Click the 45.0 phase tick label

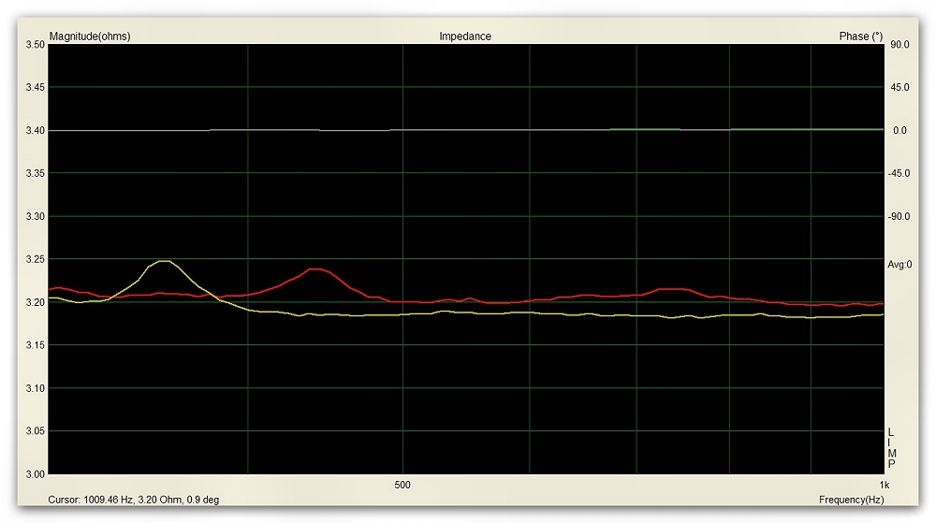pyautogui.click(x=899, y=87)
